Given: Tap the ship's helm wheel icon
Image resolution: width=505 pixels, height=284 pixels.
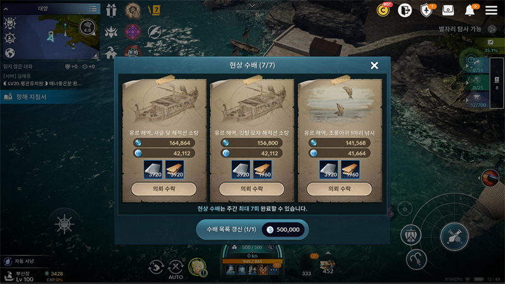Looking at the screenshot, I should [x=64, y=224].
